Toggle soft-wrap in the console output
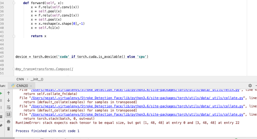The width and height of the screenshot is (257, 139). point(9,107)
